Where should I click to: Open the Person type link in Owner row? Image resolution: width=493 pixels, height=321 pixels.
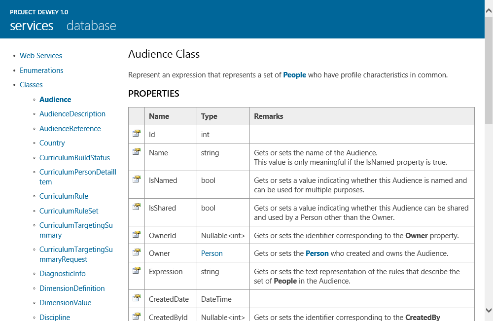point(212,253)
